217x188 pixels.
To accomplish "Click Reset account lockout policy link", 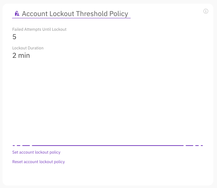I will click(x=38, y=162).
